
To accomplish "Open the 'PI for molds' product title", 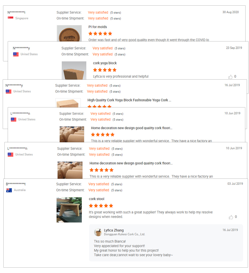I will 98,27.
